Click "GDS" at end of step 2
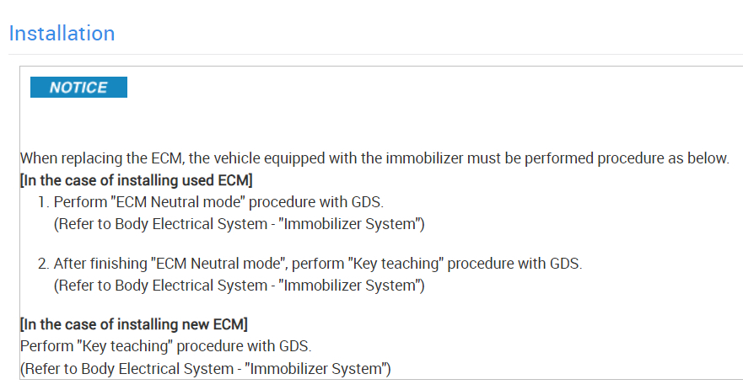 coord(563,264)
